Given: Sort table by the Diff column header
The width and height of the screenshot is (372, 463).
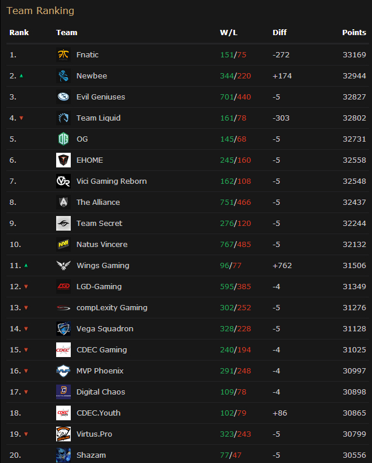Looking at the screenshot, I should [280, 33].
